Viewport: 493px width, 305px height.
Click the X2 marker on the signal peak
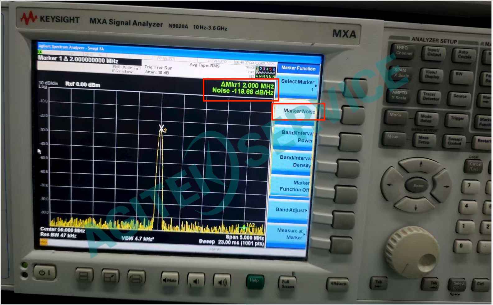point(162,129)
